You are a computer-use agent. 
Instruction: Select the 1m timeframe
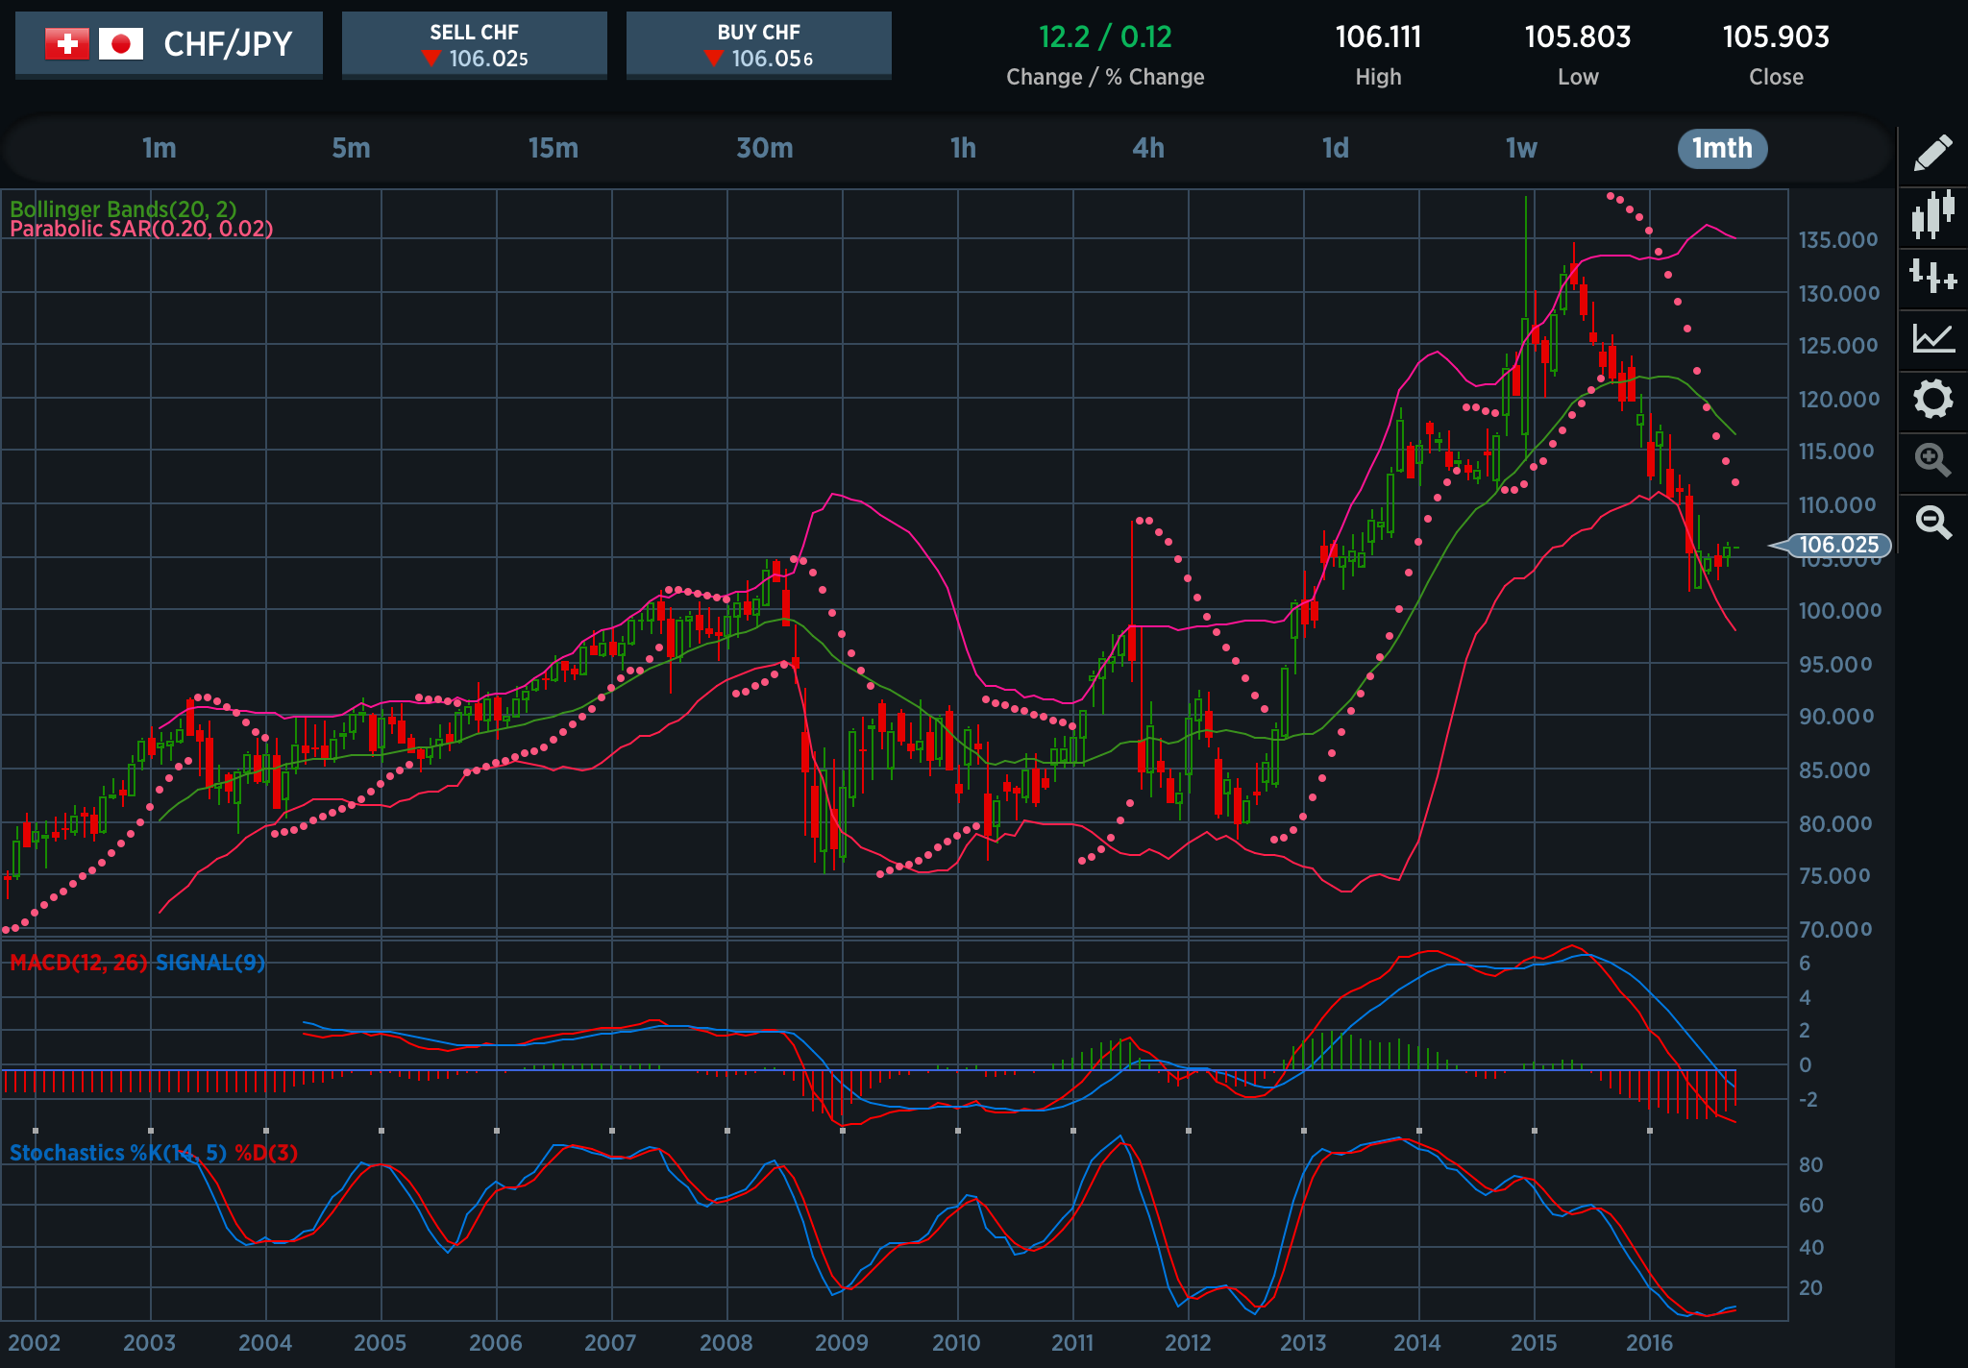[x=160, y=148]
